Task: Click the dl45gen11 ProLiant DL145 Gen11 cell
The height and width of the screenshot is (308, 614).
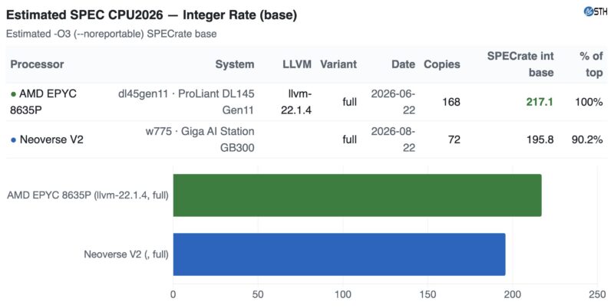Action: [186, 102]
